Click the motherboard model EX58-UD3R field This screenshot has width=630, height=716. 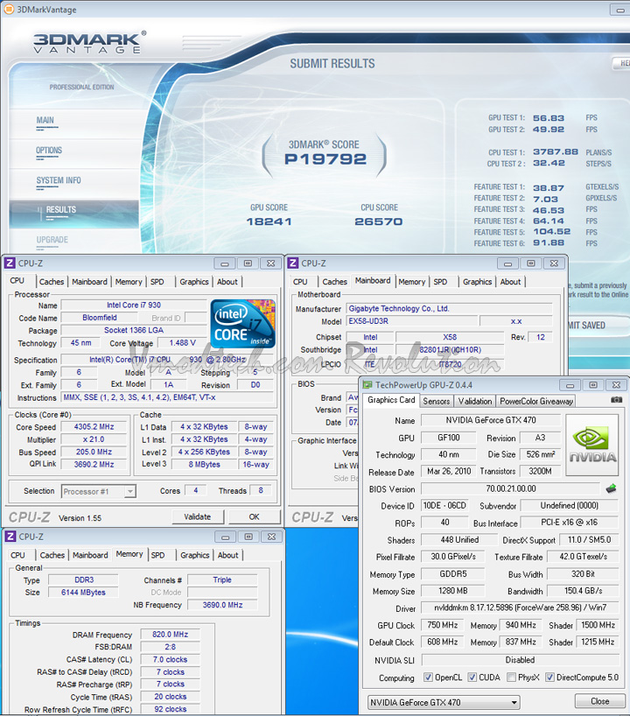click(412, 321)
